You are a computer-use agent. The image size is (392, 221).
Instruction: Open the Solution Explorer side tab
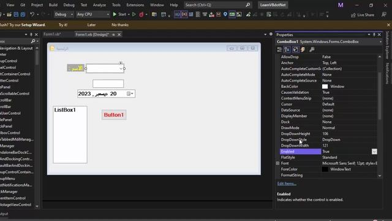point(387,45)
